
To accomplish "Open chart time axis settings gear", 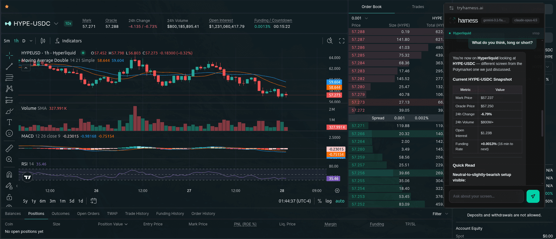I will coord(337,191).
